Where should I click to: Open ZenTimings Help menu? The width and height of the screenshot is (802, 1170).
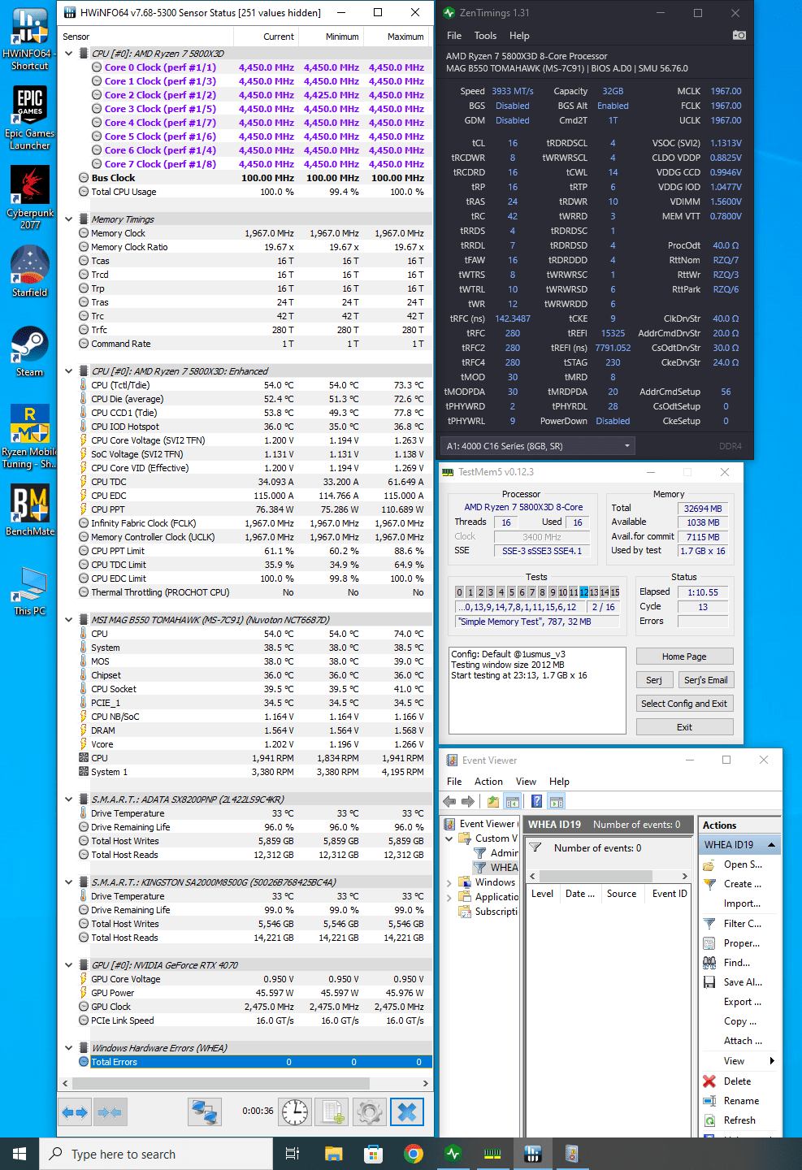[x=519, y=36]
